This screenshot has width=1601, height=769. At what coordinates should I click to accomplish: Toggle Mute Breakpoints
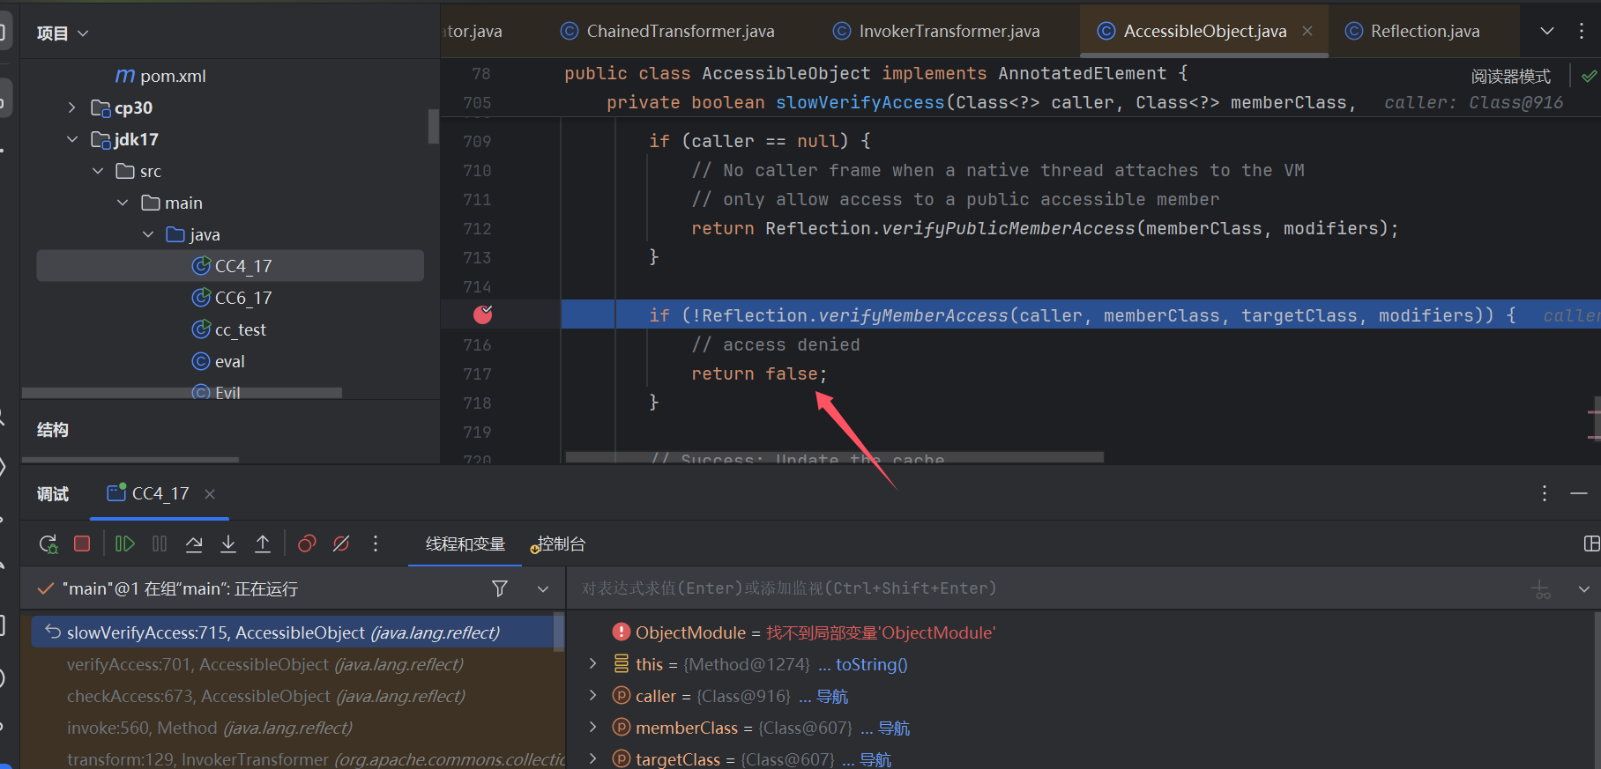pyautogui.click(x=341, y=544)
